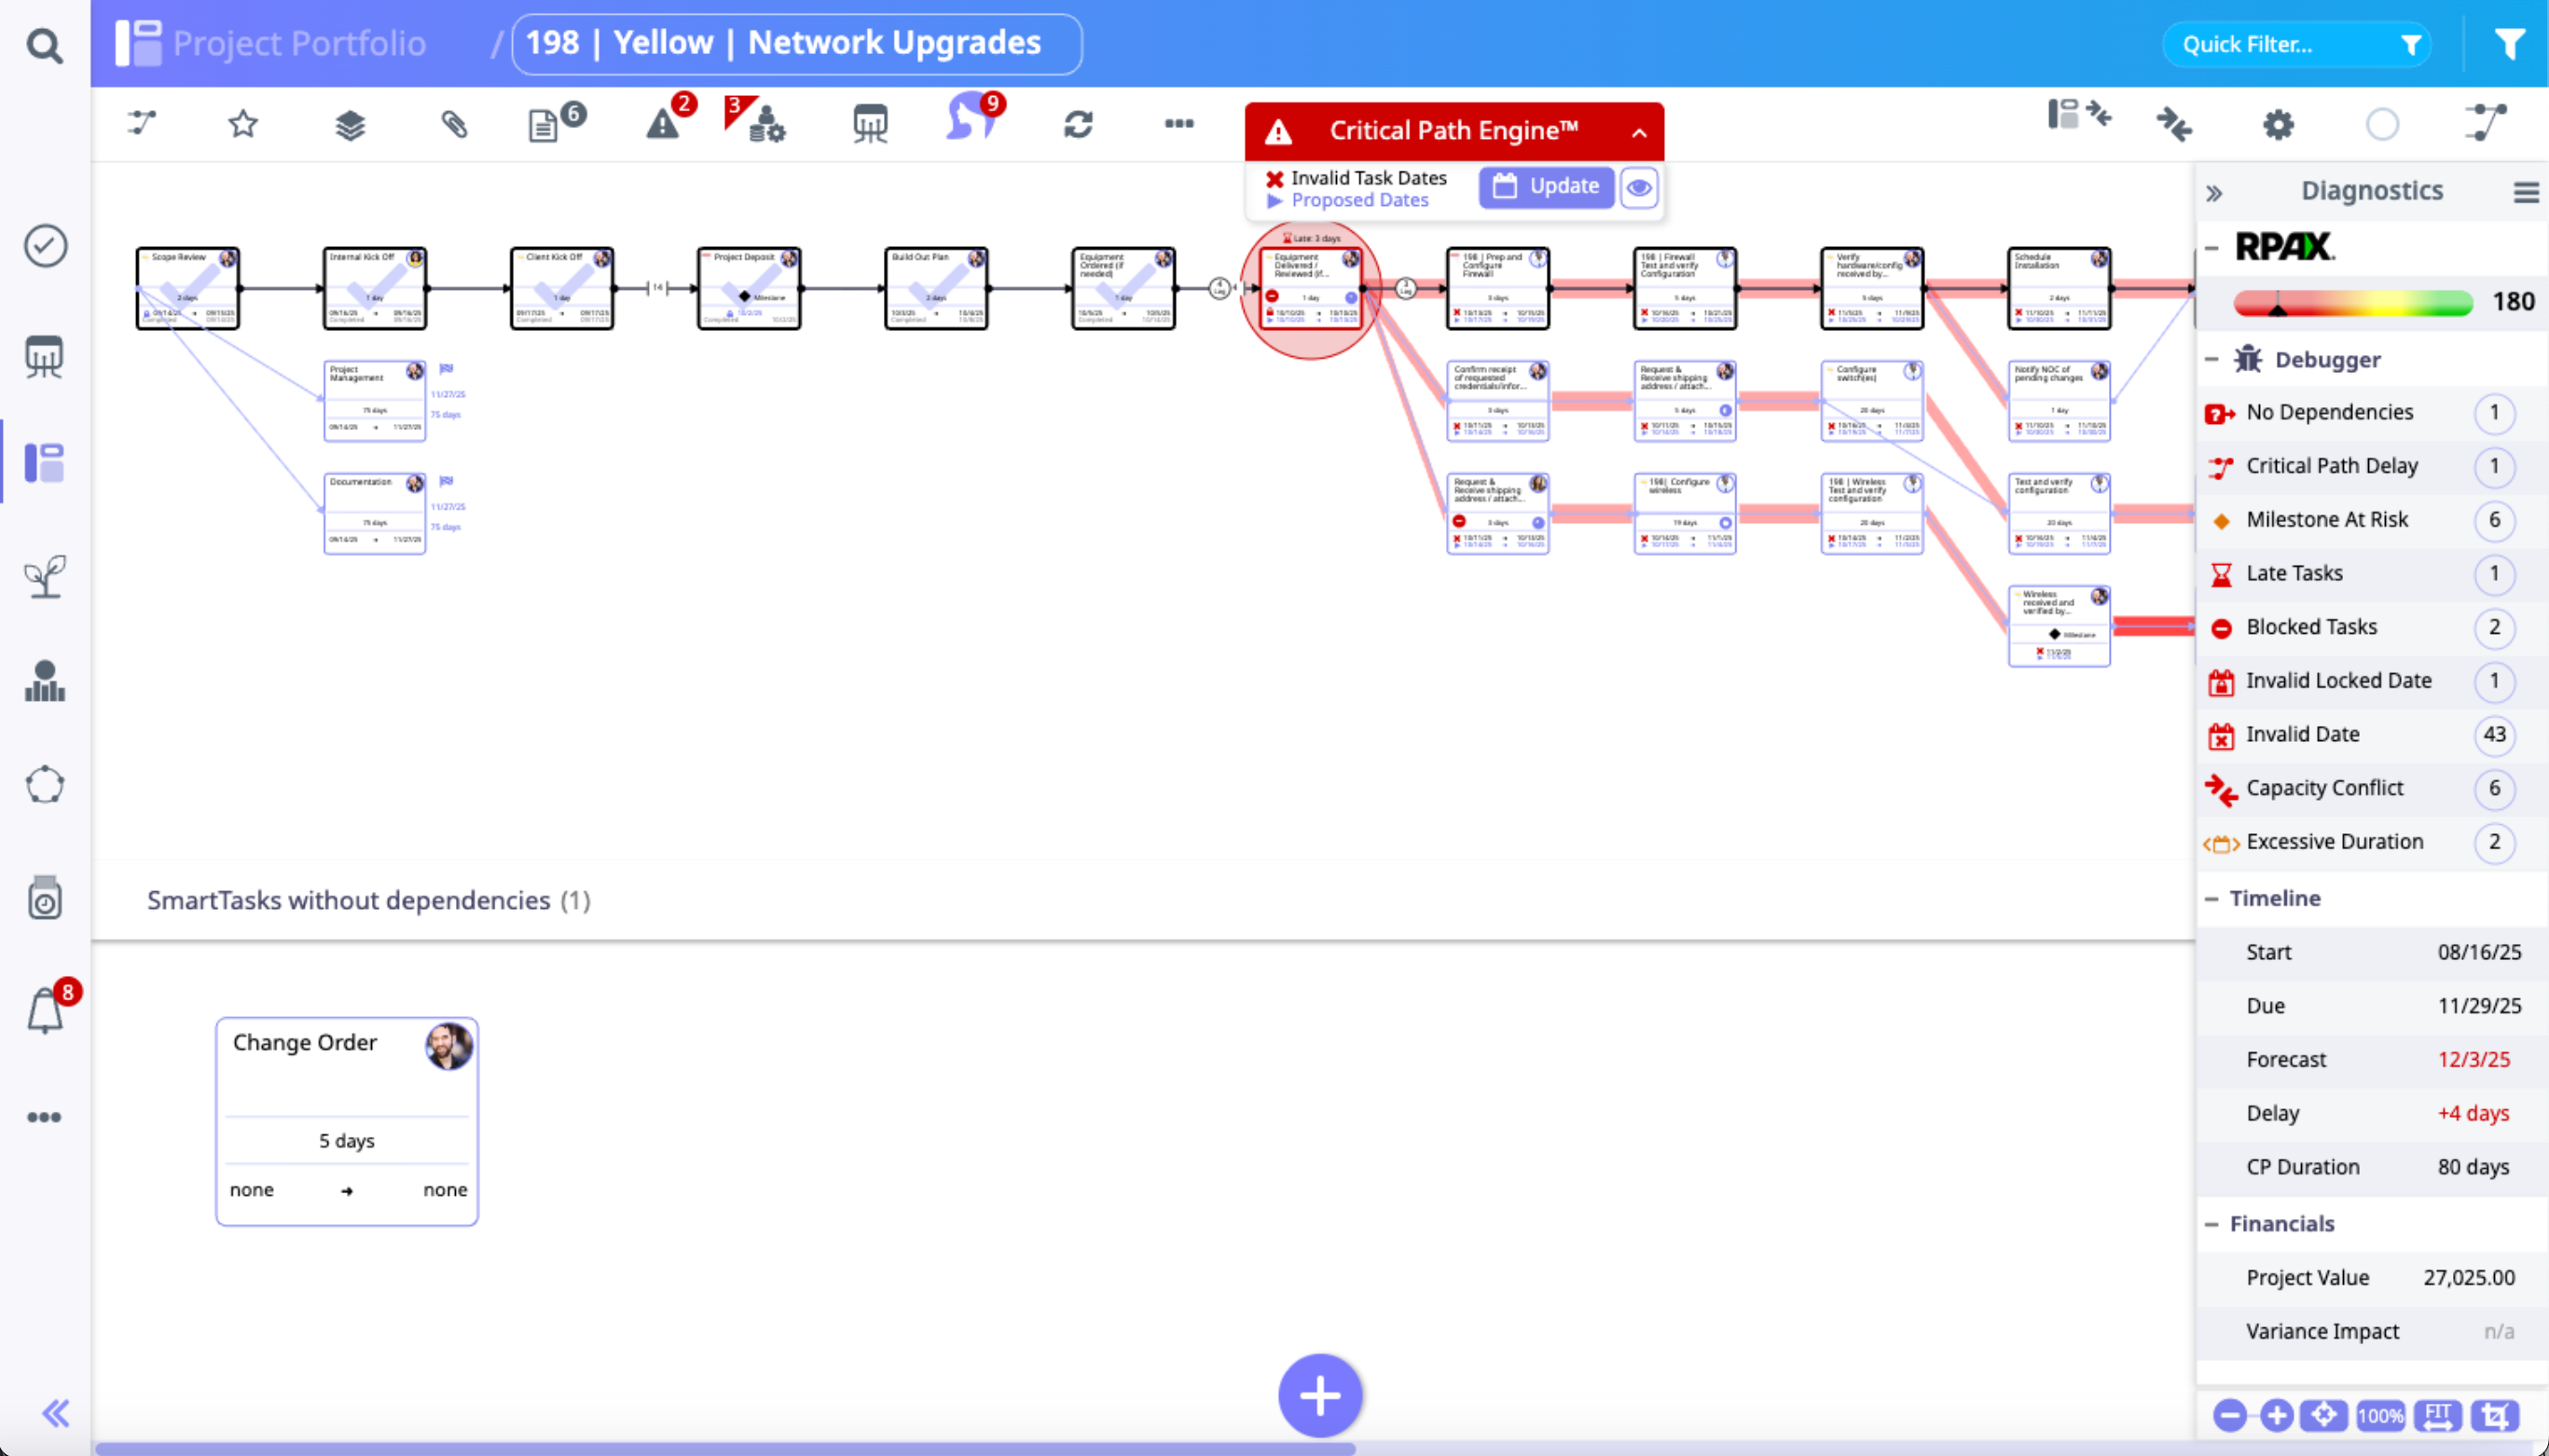Click the RPAX score gradient bar

pos(2352,302)
